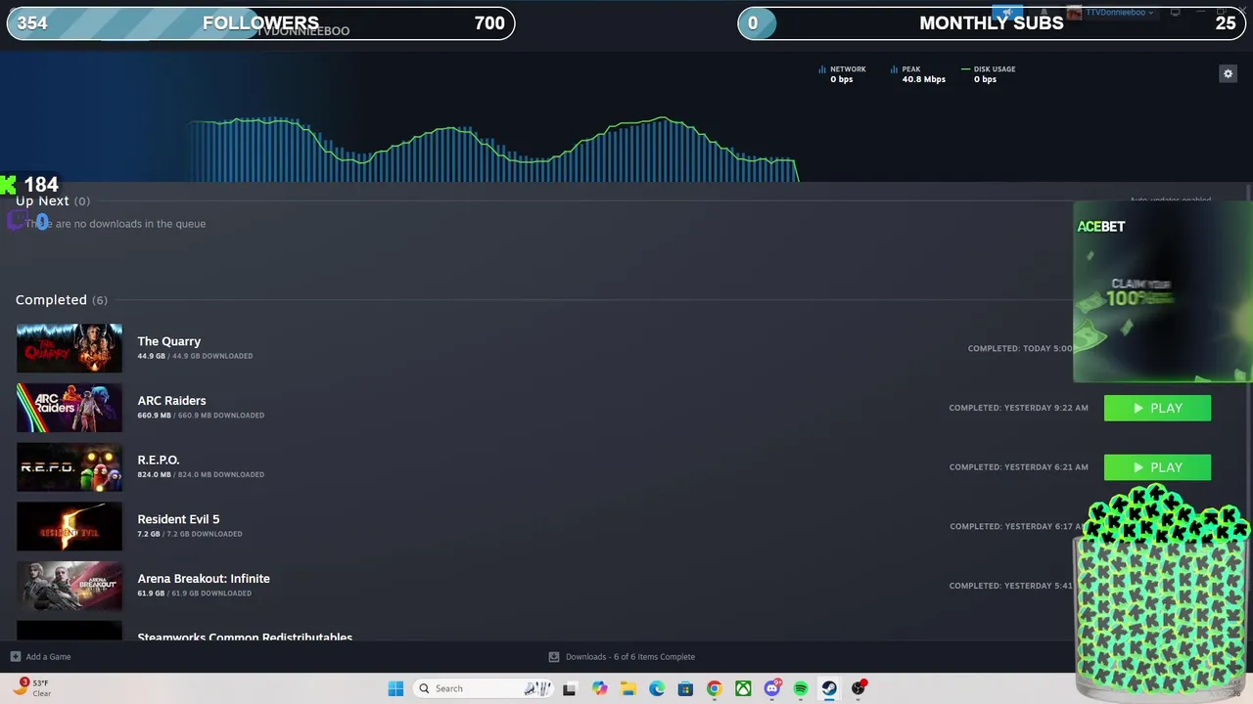This screenshot has width=1253, height=704.
Task: Open the weather widget showing 53°F
Action: [x=31, y=688]
